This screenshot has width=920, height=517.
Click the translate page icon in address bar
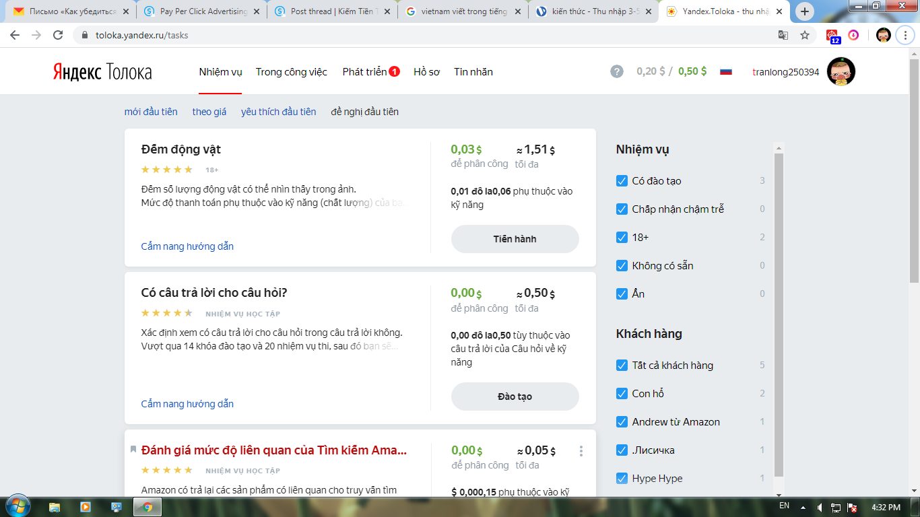pos(783,35)
